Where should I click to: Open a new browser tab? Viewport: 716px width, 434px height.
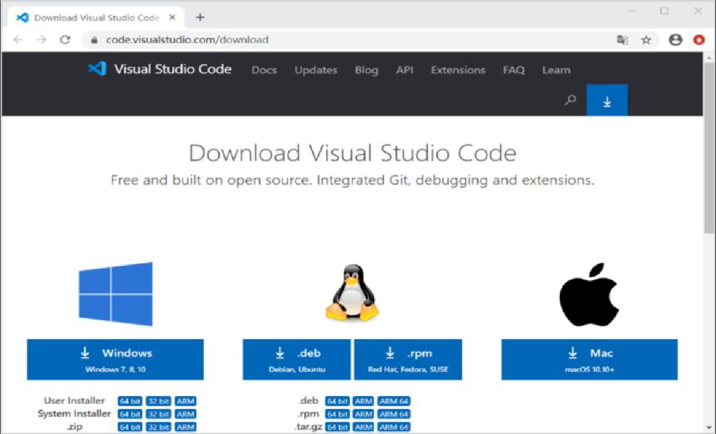click(200, 17)
